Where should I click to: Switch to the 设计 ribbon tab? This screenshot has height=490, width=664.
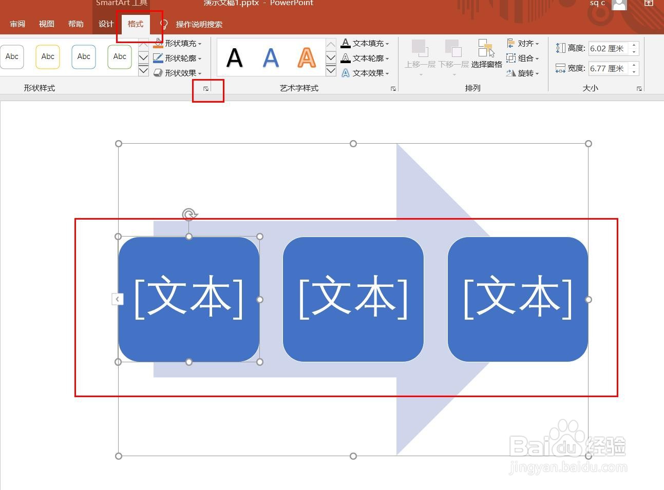tap(105, 24)
